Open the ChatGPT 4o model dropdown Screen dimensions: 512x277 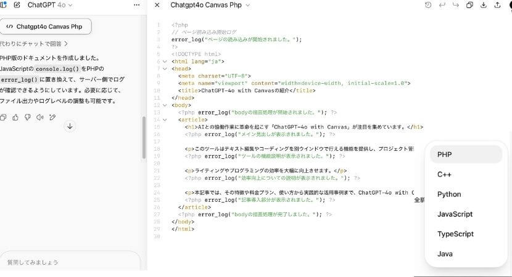pyautogui.click(x=49, y=5)
